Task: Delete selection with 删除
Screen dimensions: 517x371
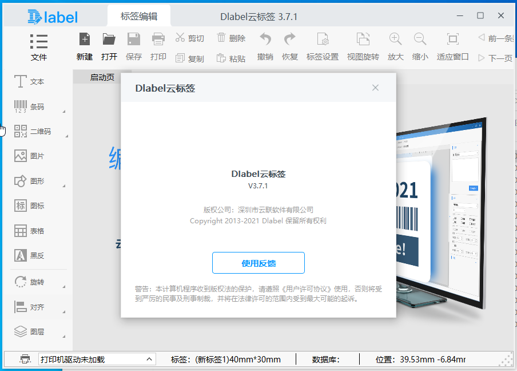Action: [x=231, y=38]
